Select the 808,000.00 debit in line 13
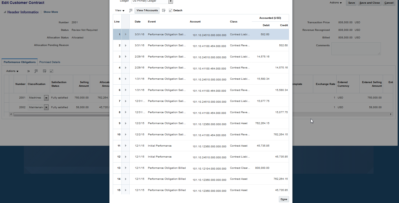The height and width of the screenshot is (203, 399). click(262, 168)
